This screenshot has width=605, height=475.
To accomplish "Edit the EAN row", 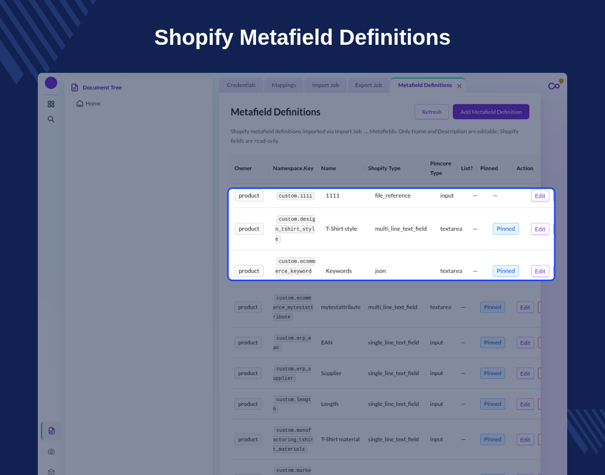I will [x=525, y=343].
